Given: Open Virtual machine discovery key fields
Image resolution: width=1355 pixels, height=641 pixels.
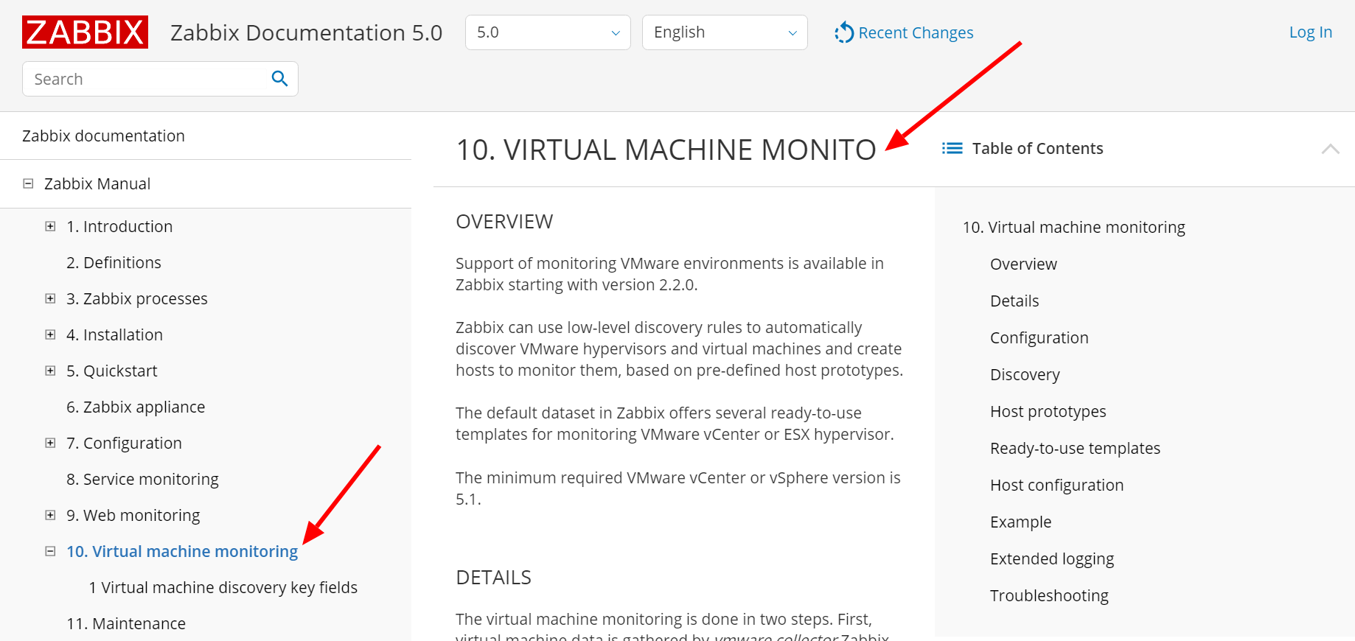Looking at the screenshot, I should (x=223, y=587).
